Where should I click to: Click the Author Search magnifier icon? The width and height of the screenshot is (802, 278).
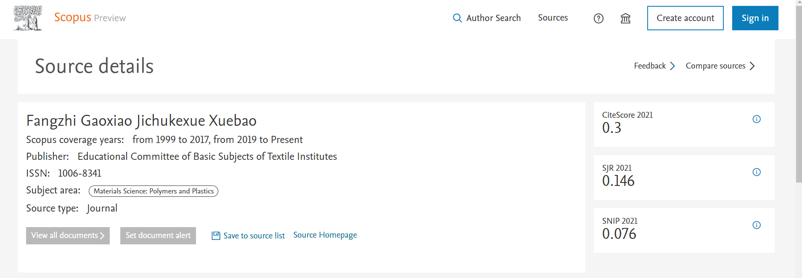[457, 18]
